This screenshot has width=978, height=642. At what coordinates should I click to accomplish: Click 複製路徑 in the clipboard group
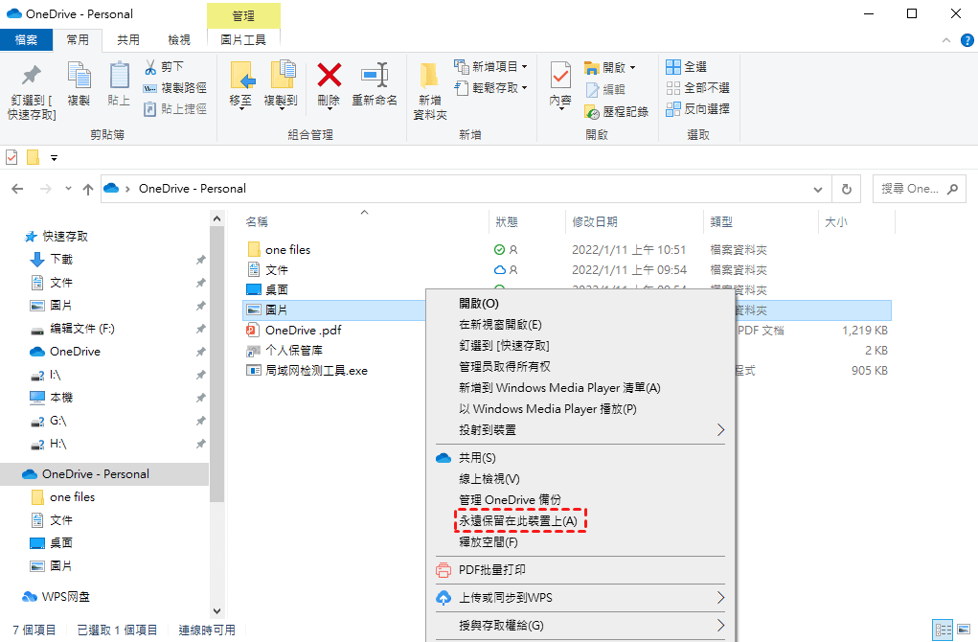click(174, 88)
